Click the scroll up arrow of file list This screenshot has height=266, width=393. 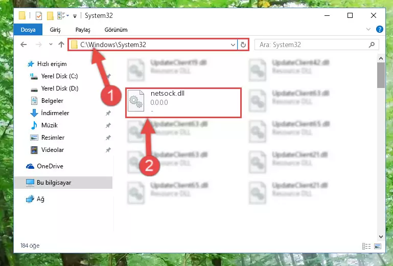381,58
